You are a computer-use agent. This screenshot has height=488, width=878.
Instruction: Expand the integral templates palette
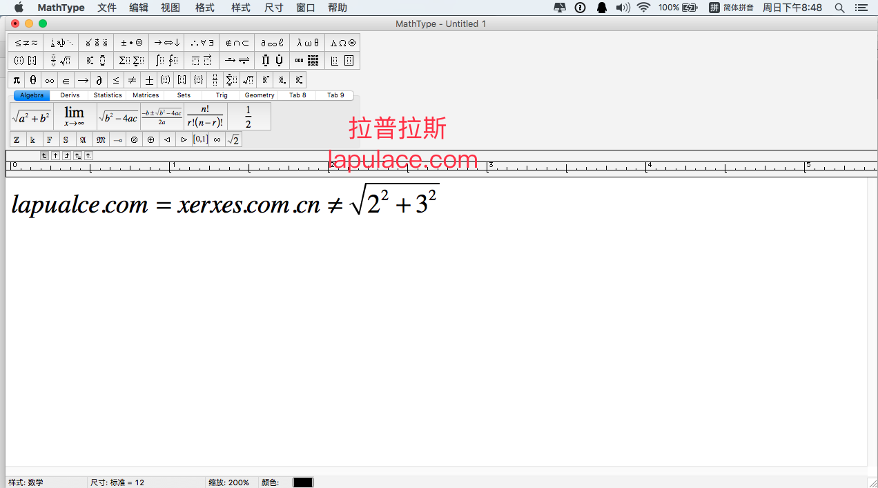coord(166,61)
